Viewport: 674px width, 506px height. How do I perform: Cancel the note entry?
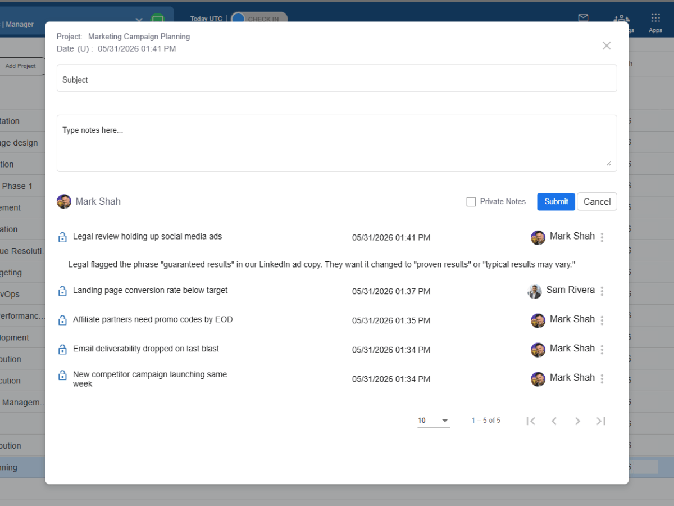[597, 202]
